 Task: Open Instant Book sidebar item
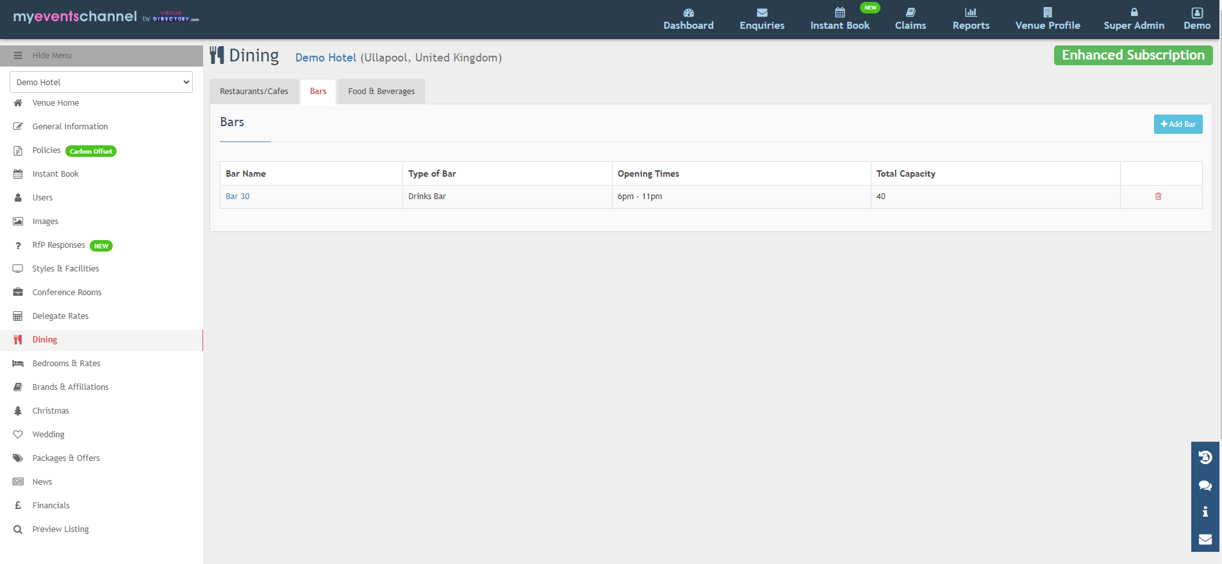56,174
